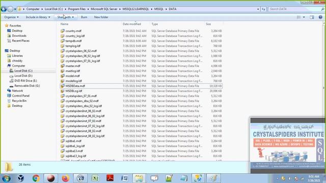Open the recent locations dropdown arrow
The width and height of the screenshot is (326, 183).
click(15, 9)
